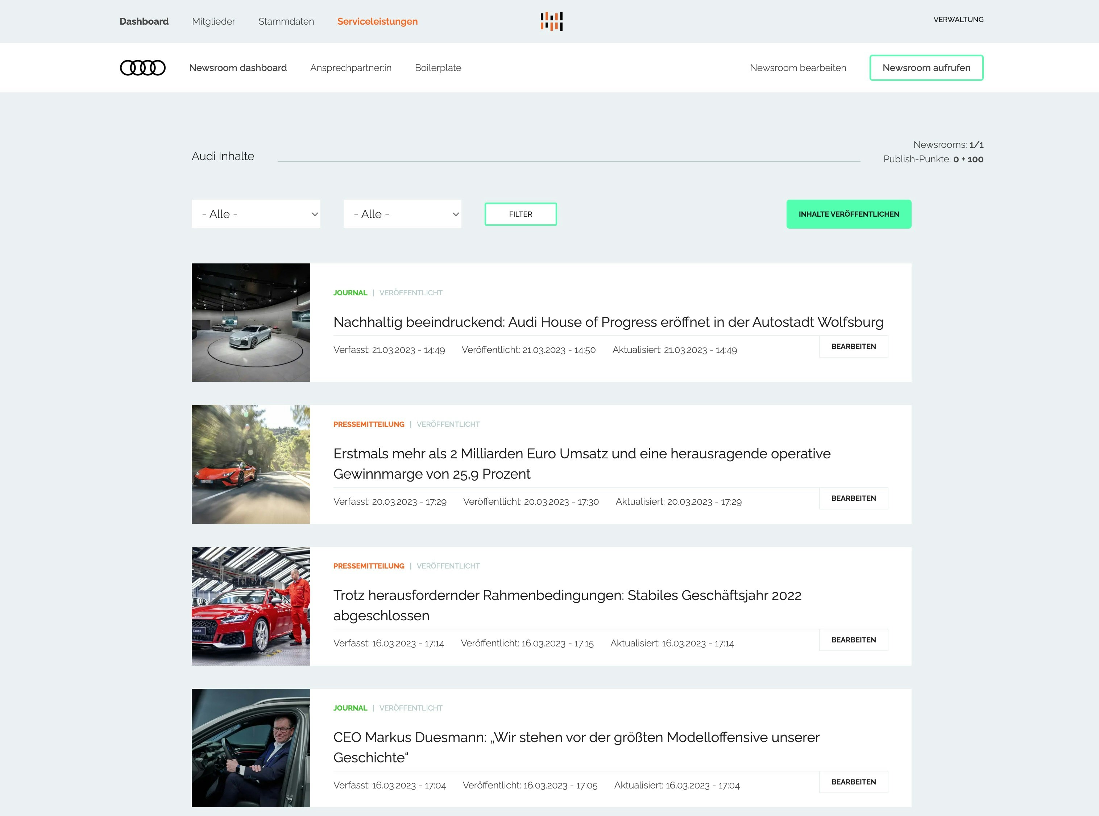Open Stammdaten in top navigation
Image resolution: width=1099 pixels, height=816 pixels.
286,21
